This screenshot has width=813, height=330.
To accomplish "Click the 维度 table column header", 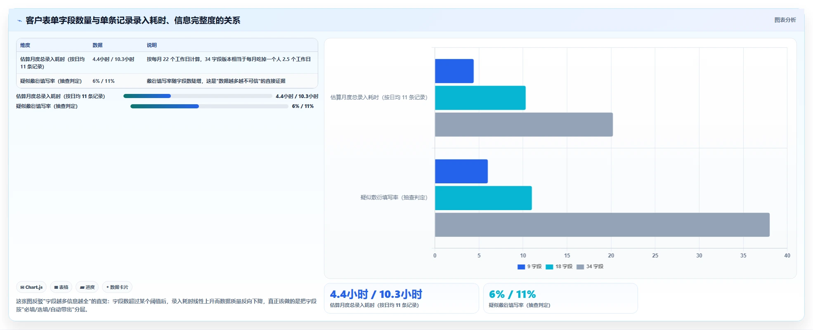I will tap(25, 45).
